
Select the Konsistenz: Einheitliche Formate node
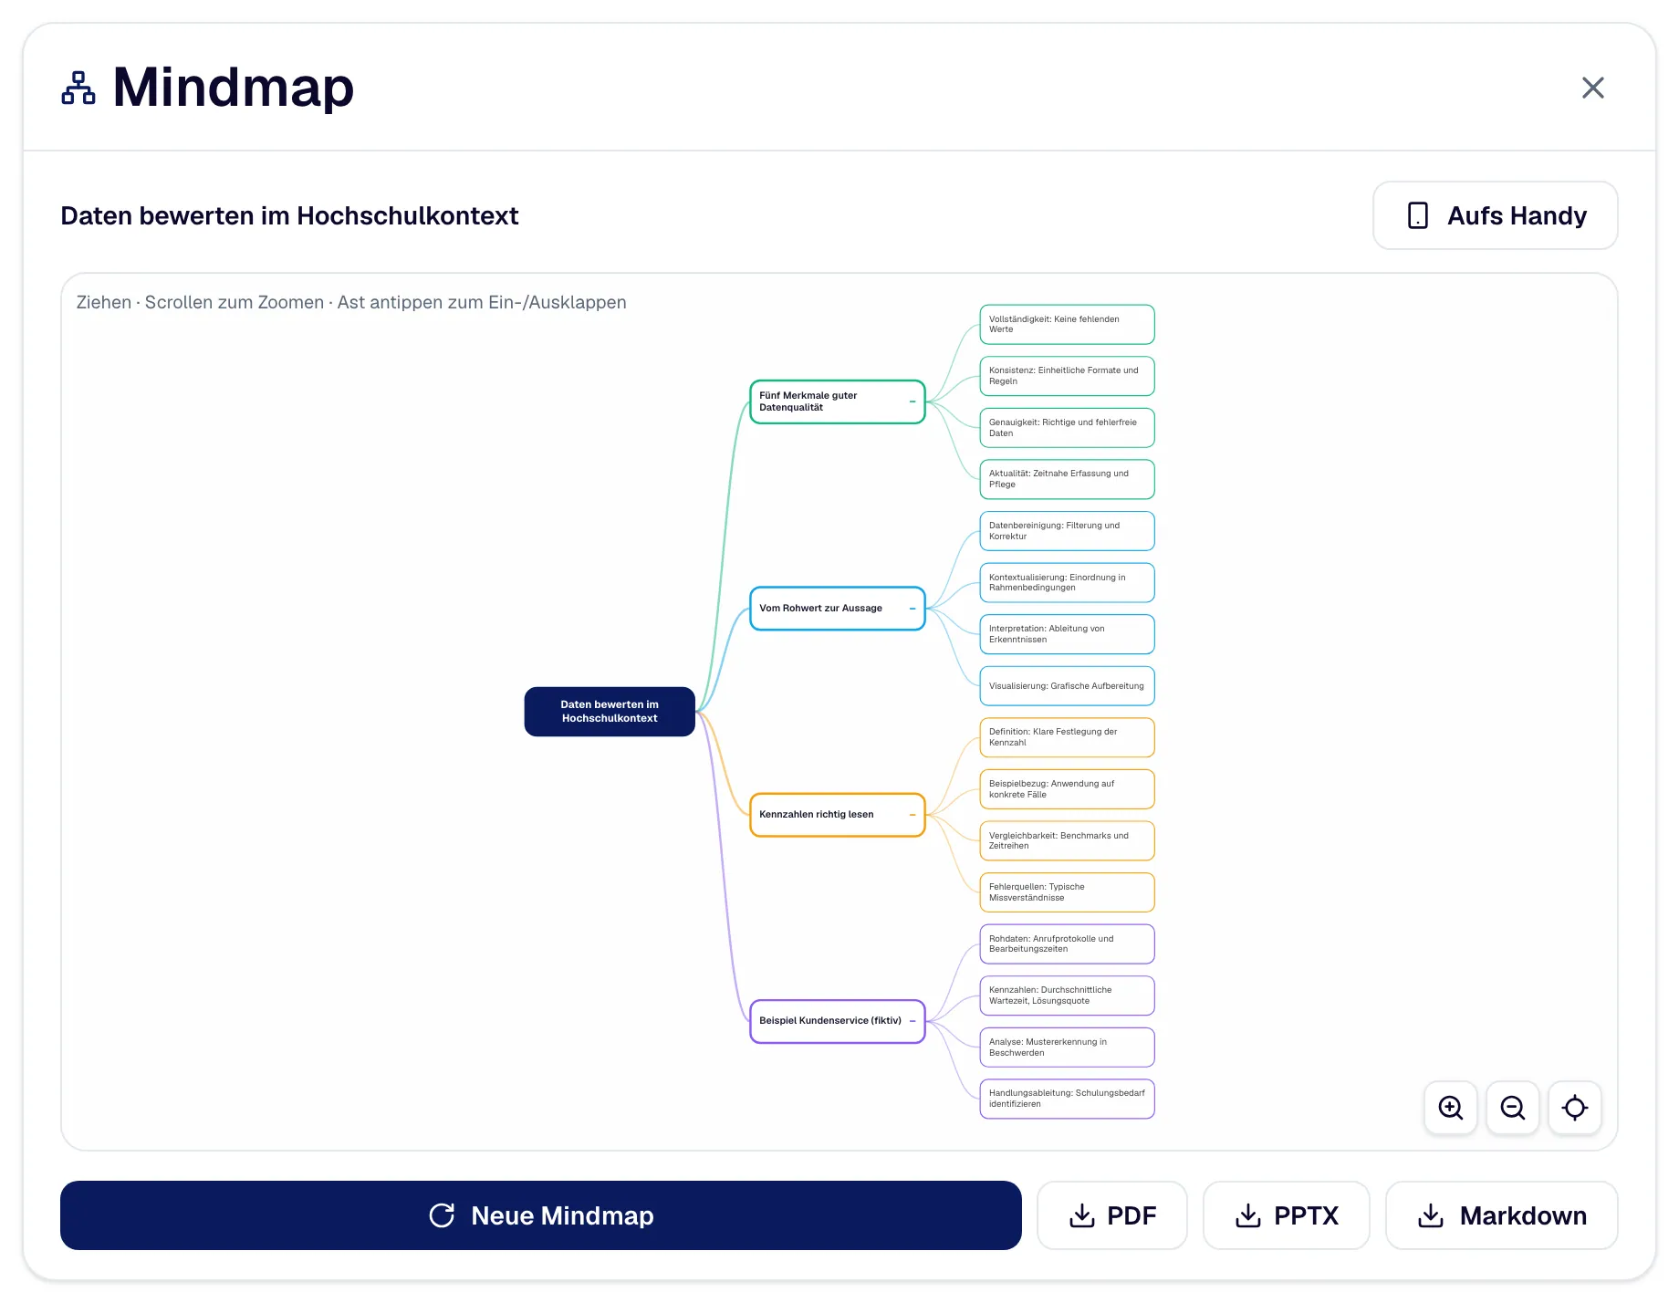pos(1067,376)
